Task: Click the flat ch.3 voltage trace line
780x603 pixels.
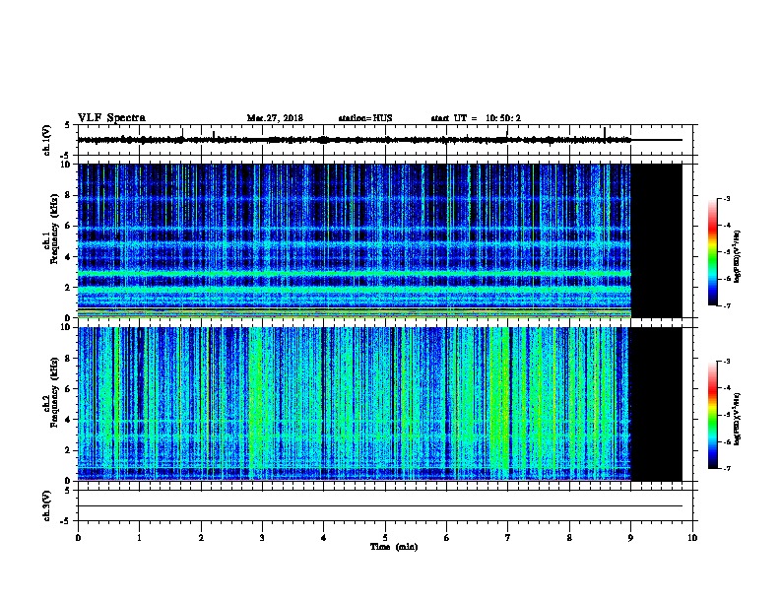Action: coord(380,506)
